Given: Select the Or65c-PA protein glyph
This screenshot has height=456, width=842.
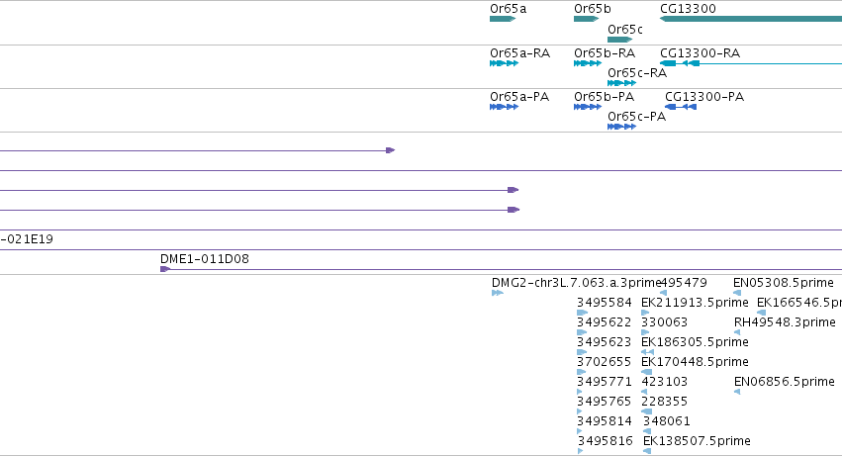Looking at the screenshot, I should click(621, 127).
